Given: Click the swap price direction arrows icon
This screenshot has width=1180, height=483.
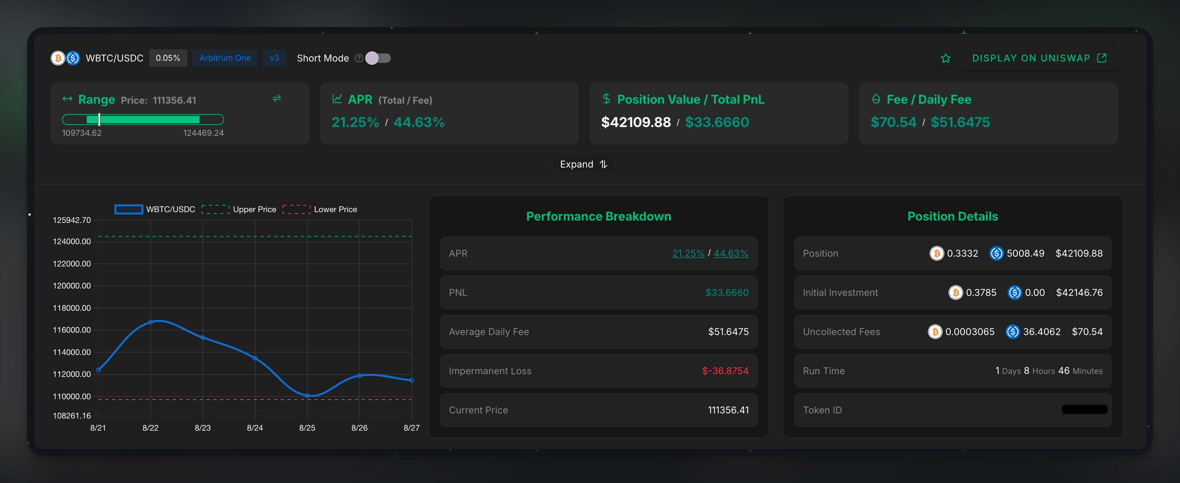Looking at the screenshot, I should tap(277, 99).
